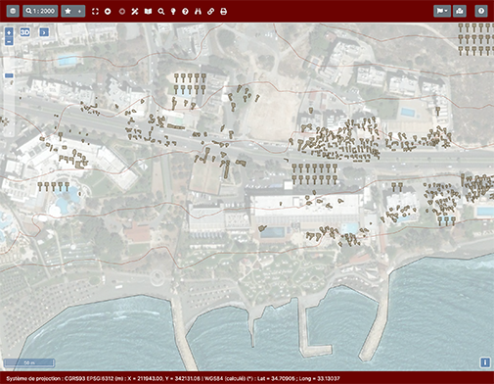Viewport: 494px width, 384px height.
Task: Click the star favorites button
Action: (67, 11)
